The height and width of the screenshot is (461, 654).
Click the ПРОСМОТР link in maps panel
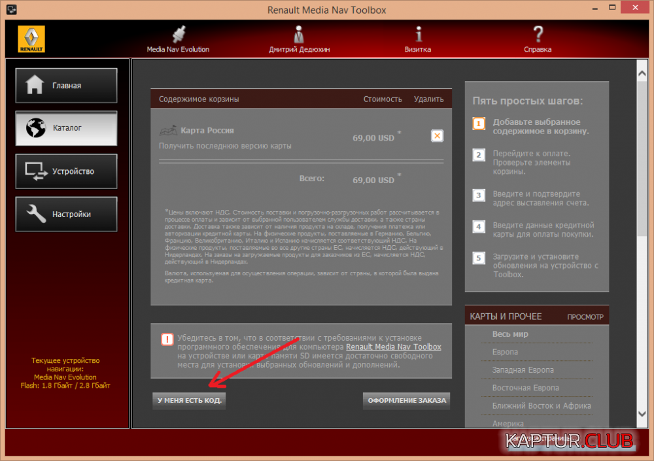[585, 317]
